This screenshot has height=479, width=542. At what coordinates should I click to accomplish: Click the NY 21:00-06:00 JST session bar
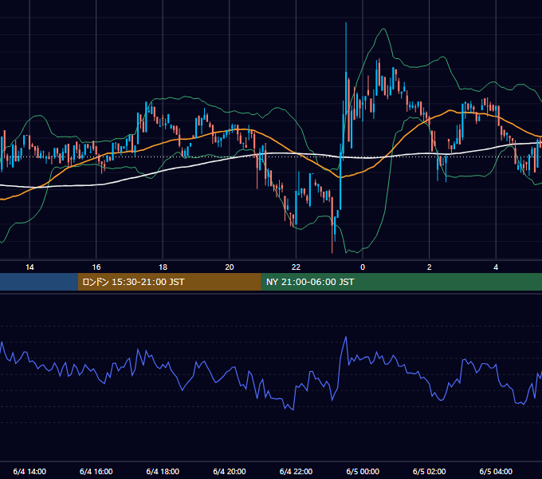point(401,282)
